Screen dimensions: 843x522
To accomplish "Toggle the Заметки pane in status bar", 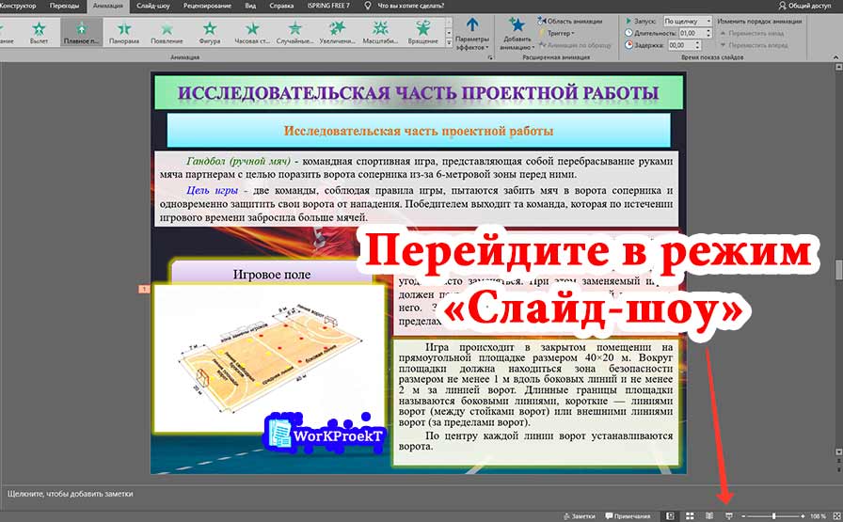I will (x=579, y=516).
